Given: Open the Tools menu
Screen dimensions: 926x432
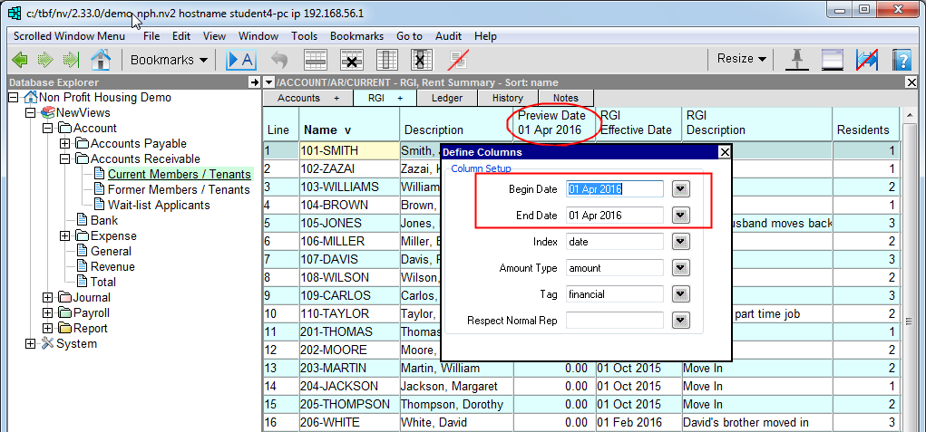Looking at the screenshot, I should click(x=304, y=36).
